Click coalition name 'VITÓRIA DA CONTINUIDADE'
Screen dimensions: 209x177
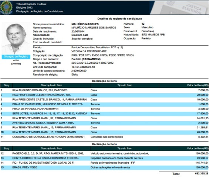[89, 51]
